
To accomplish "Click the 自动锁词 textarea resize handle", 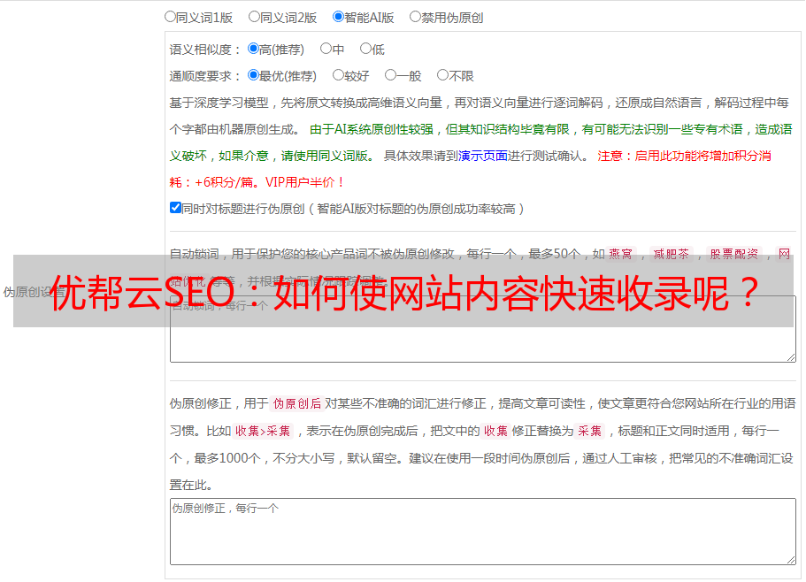I will pyautogui.click(x=791, y=357).
